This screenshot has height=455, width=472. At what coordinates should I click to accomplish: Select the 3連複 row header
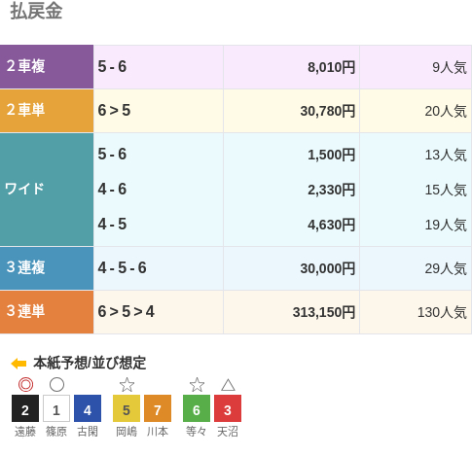pos(47,268)
